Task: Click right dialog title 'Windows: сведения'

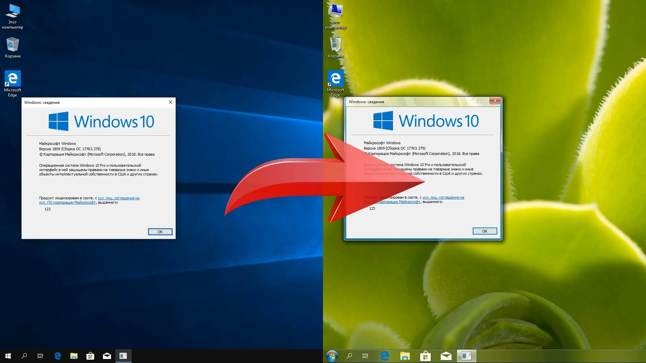Action: click(x=366, y=102)
